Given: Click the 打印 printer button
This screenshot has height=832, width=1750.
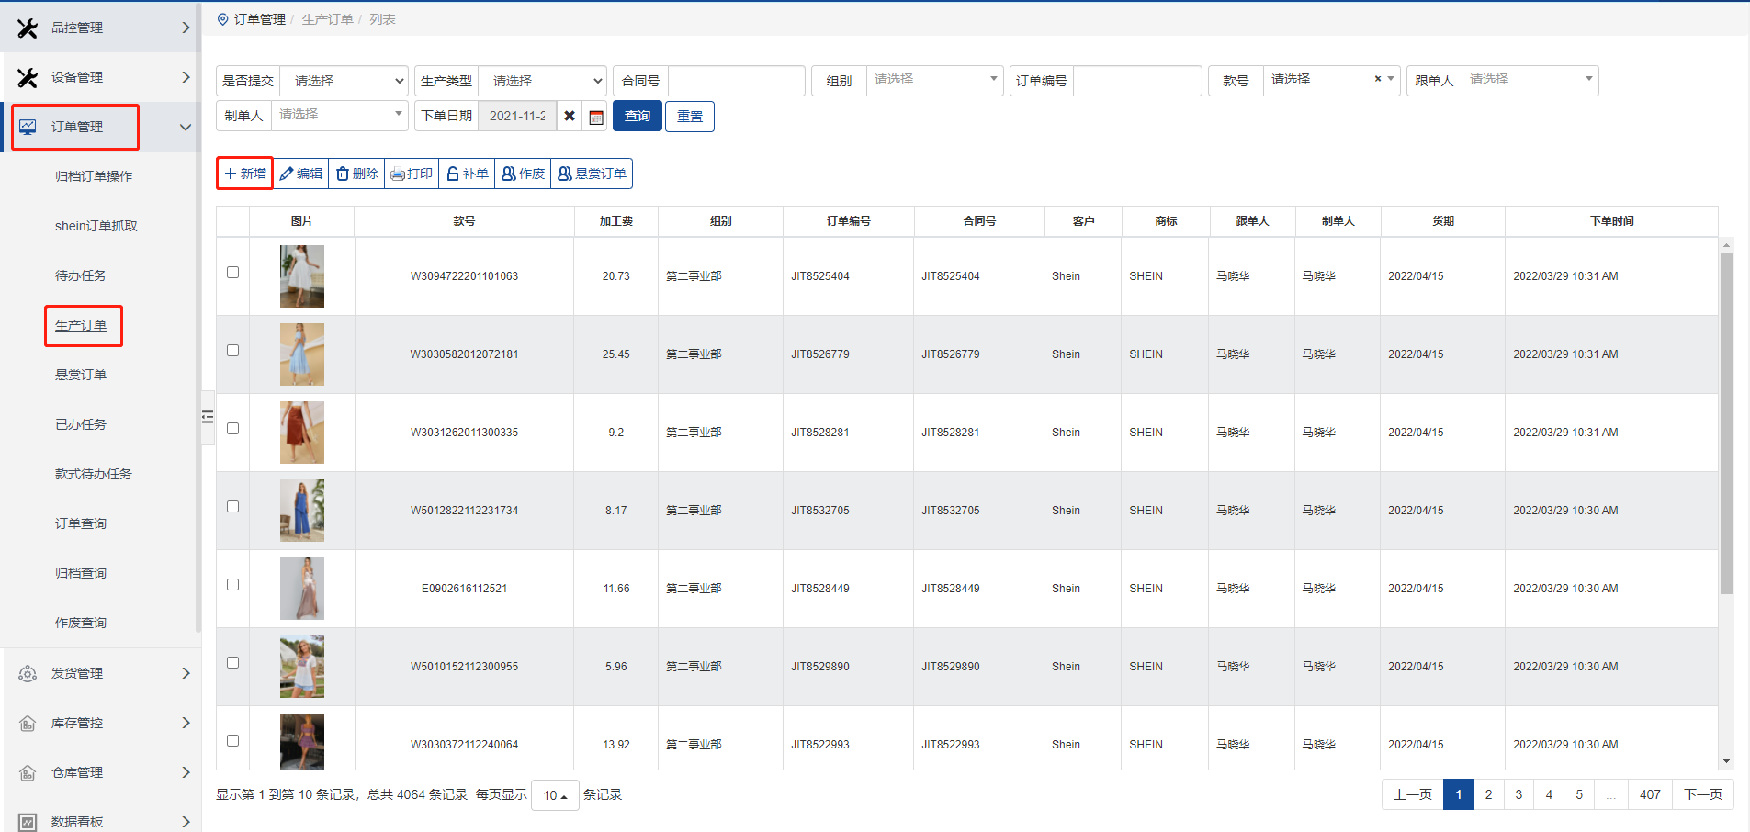Looking at the screenshot, I should coord(412,174).
